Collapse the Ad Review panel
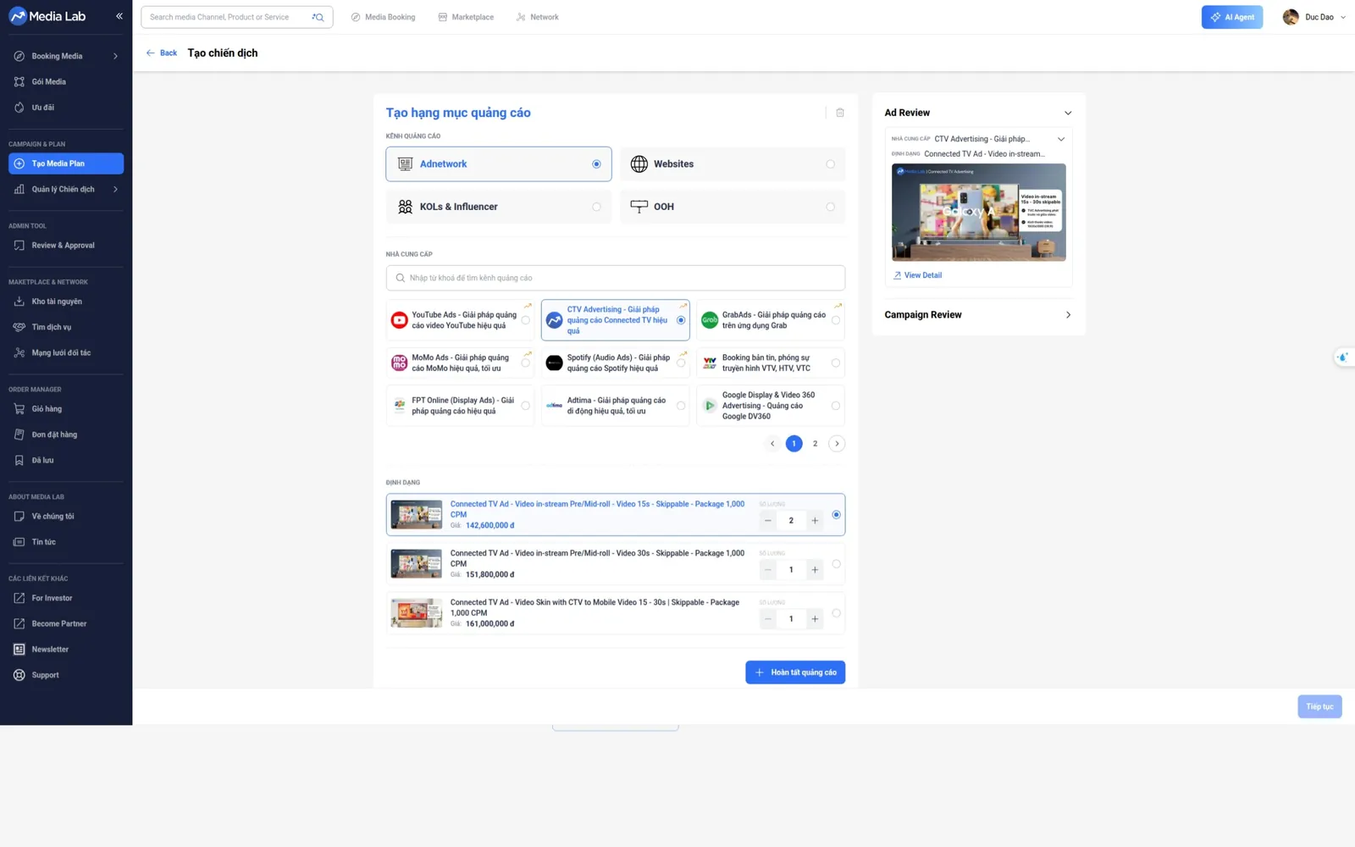The image size is (1355, 847). [x=1068, y=113]
